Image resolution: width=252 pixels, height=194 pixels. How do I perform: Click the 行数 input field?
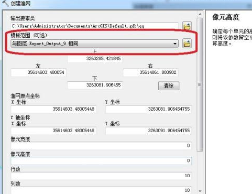click(101, 176)
